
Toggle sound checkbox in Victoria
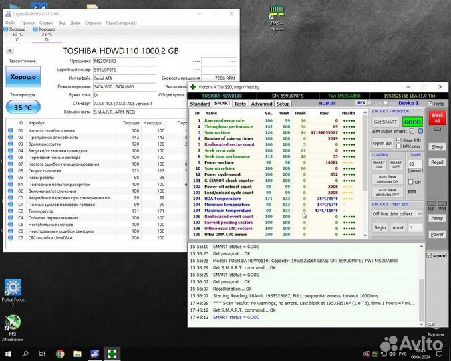429,255
